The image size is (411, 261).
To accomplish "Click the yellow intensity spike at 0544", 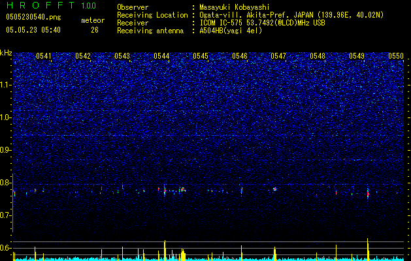I will click(x=165, y=251).
